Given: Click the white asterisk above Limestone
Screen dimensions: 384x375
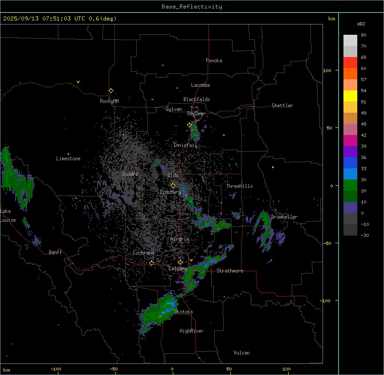Looking at the screenshot, I should [x=68, y=154].
